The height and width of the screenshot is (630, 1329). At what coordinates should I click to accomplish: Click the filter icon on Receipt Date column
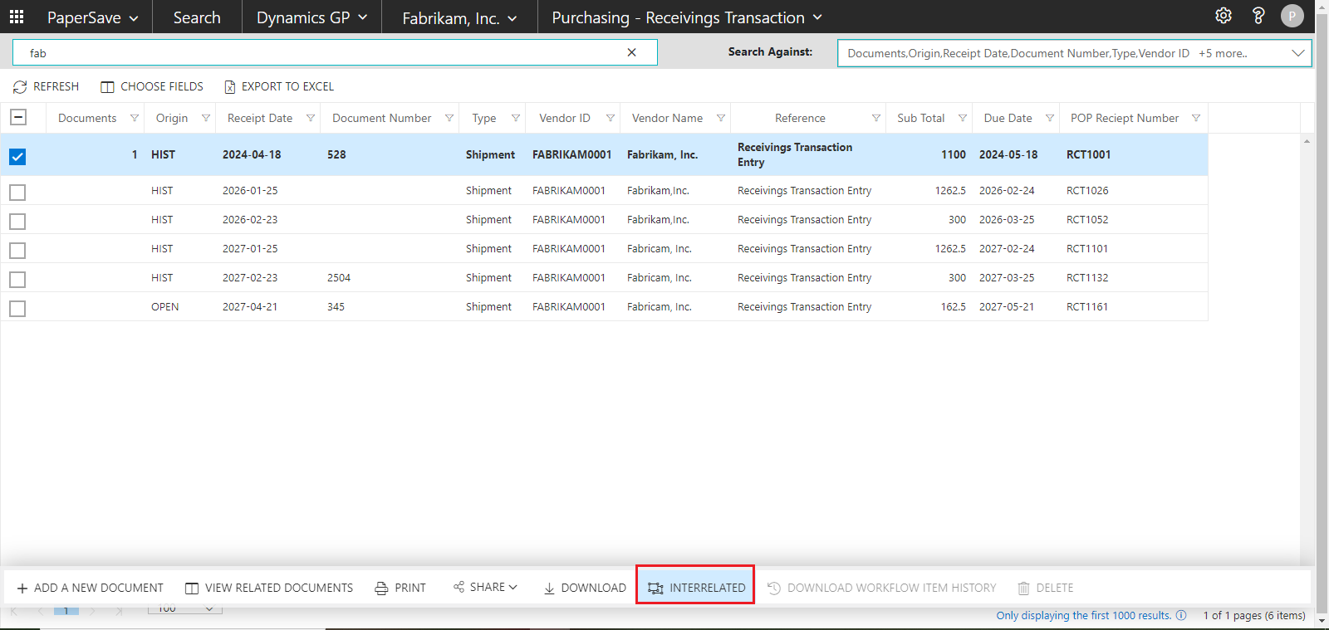point(311,118)
